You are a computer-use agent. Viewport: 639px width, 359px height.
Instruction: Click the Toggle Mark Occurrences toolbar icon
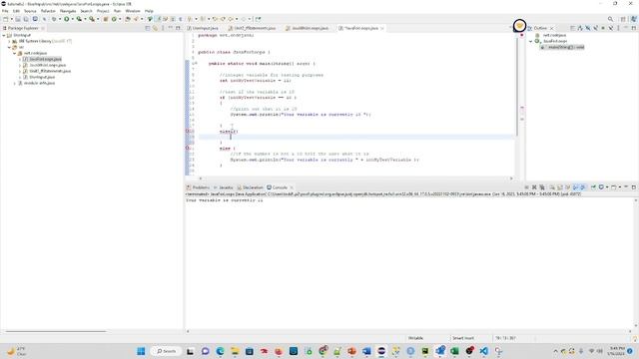(159, 19)
